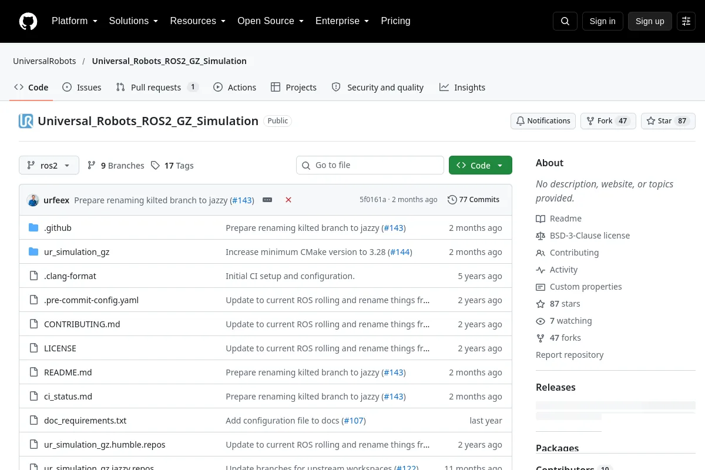Open the Security and quality tab
The image size is (705, 470).
click(378, 88)
